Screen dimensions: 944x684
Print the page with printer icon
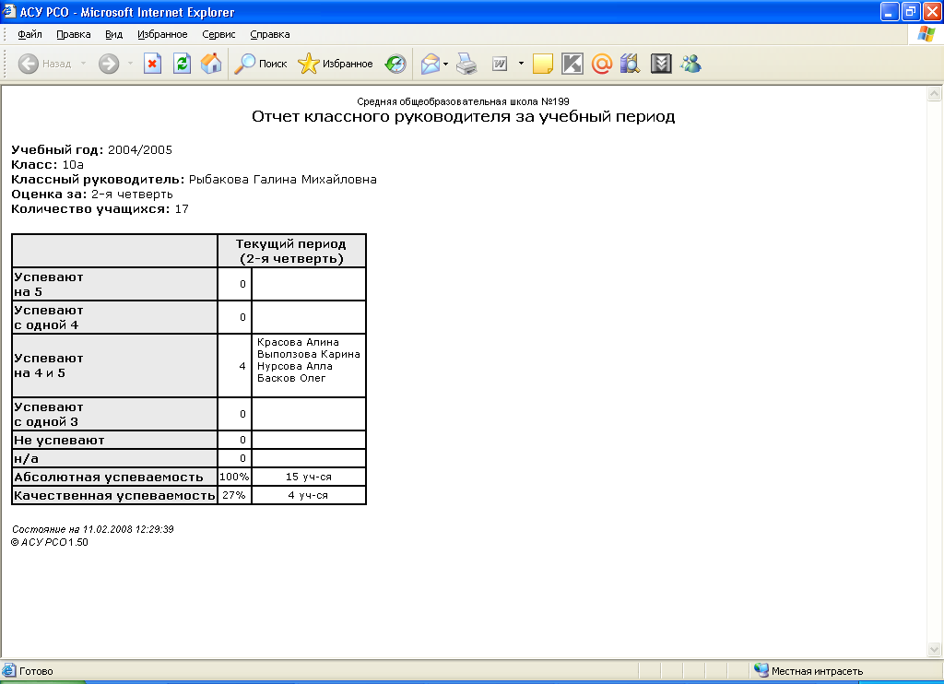(466, 64)
